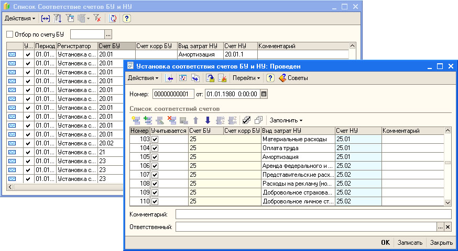Select Амортизация cell in list window first row

coord(200,54)
